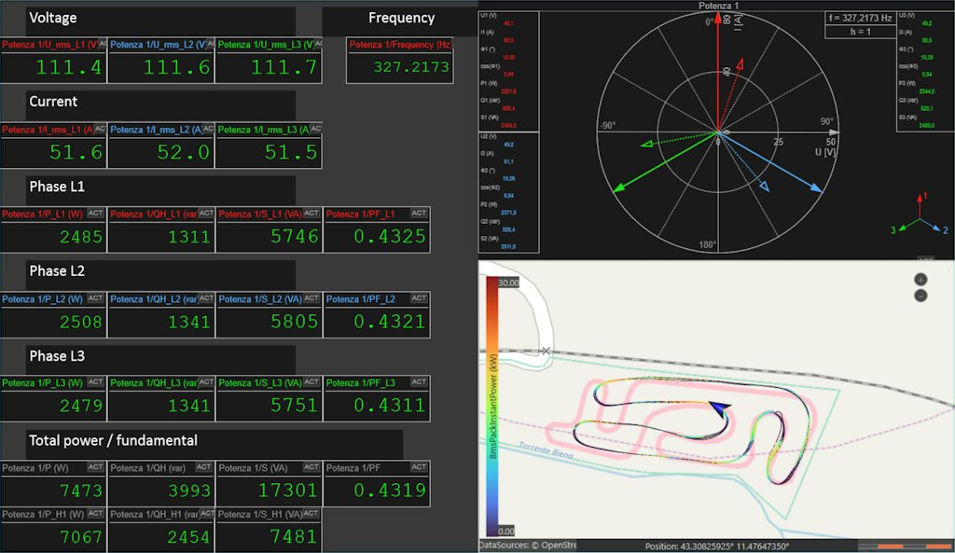Click the PF_L2 value 0.4321
955x553 pixels.
tap(390, 321)
